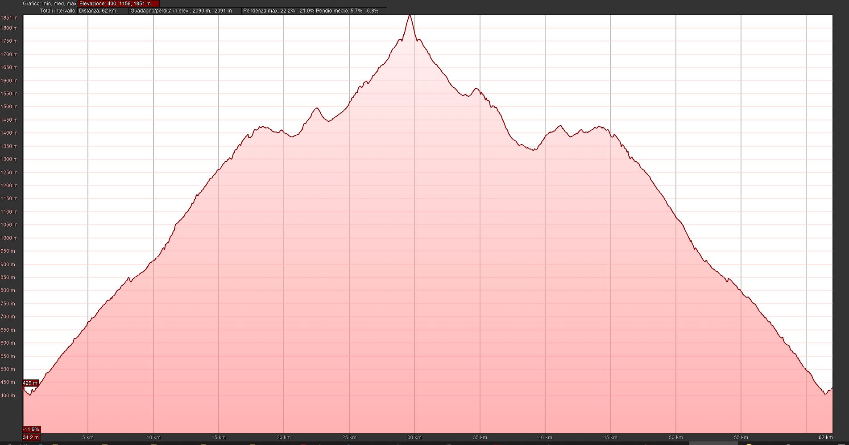
Task: Click the 429 m elevation marker label
Action: [30, 383]
